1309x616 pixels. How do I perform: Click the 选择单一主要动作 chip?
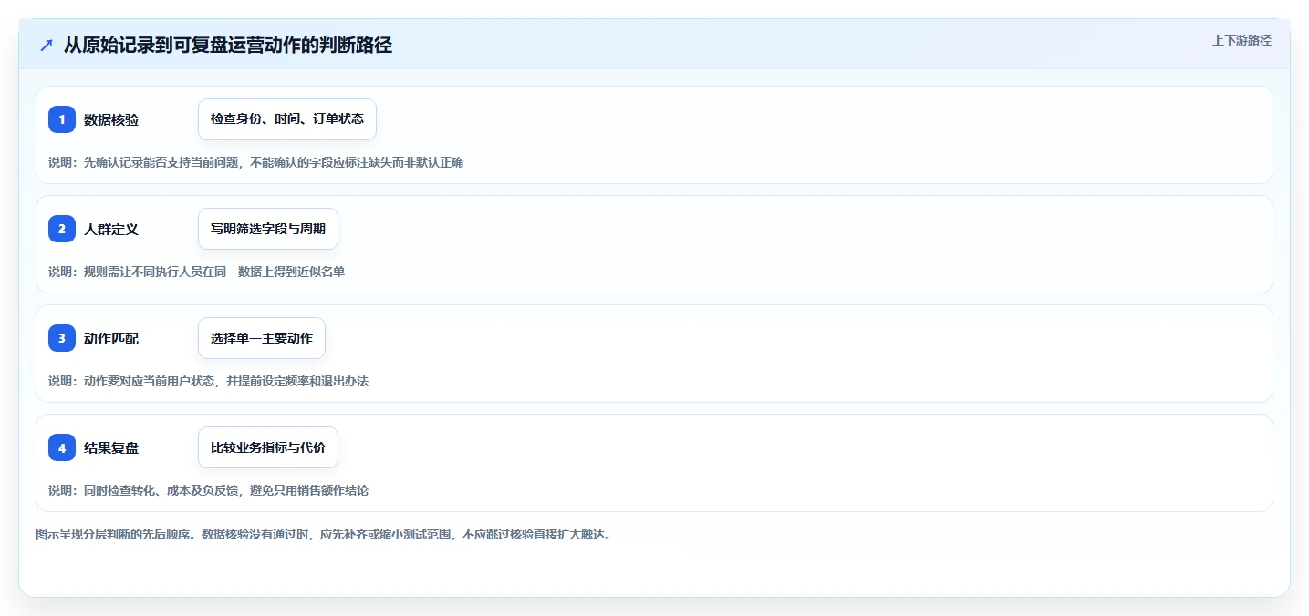(262, 338)
